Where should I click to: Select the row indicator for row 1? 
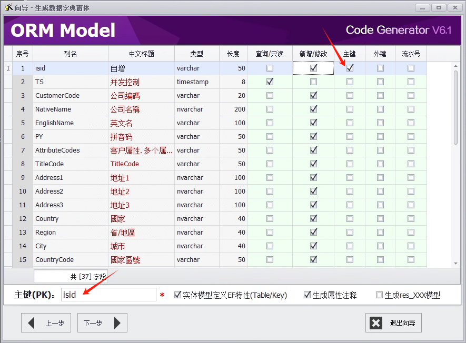(8, 68)
